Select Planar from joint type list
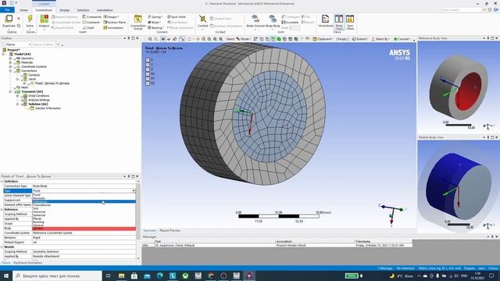The image size is (500, 281). 84,219
